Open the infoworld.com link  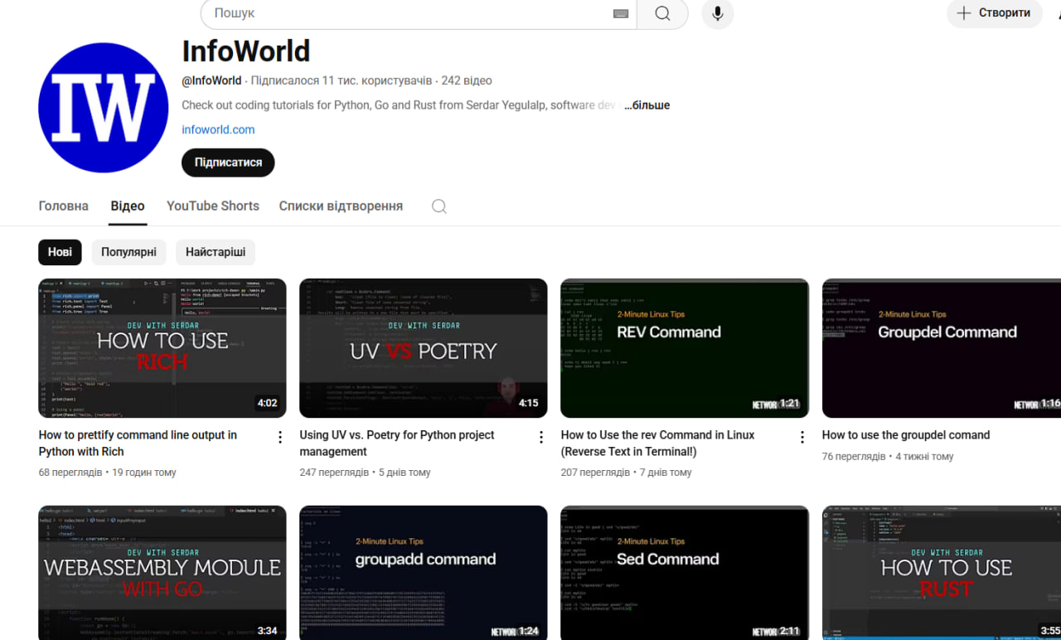[x=218, y=129]
